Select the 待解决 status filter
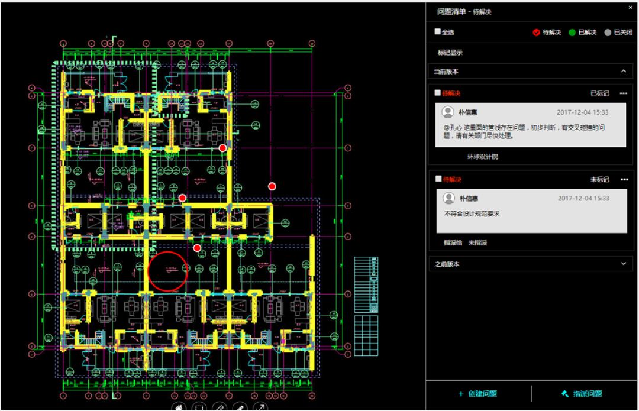 (x=547, y=33)
